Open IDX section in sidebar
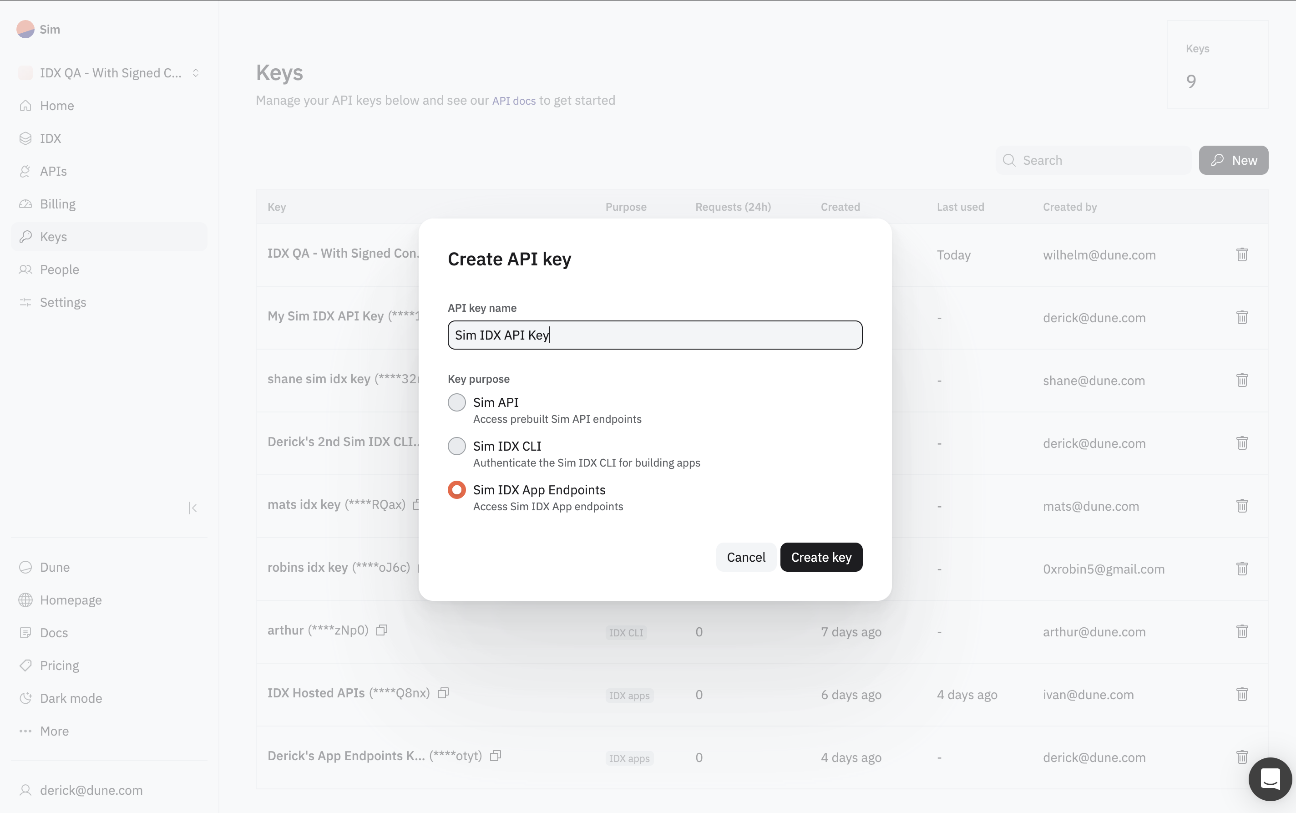1296x813 pixels. click(x=109, y=138)
